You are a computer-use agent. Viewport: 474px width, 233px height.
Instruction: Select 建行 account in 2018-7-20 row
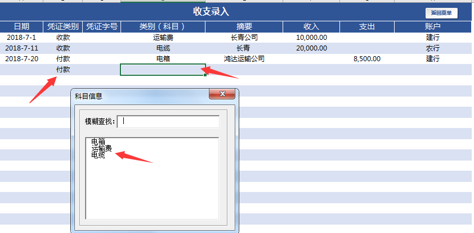coord(432,59)
